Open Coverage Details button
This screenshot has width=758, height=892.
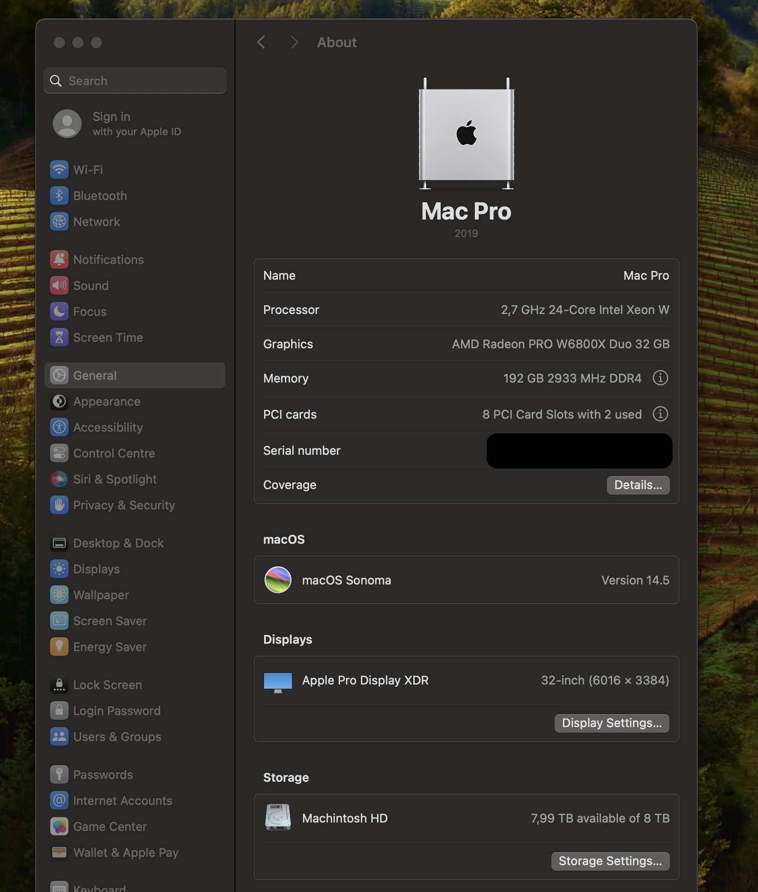click(638, 485)
